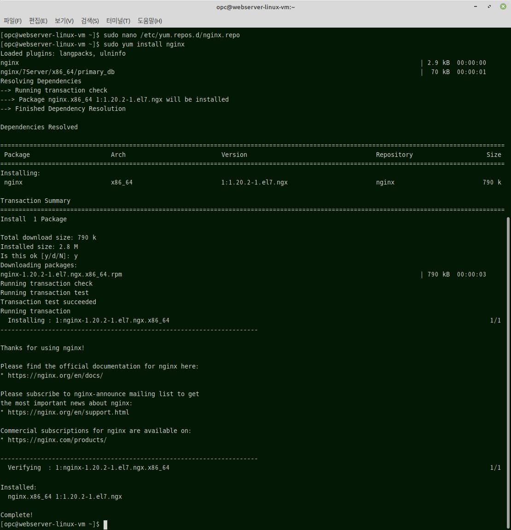Image resolution: width=511 pixels, height=530 pixels.
Task: Click 'Resolving Dependencies' text
Action: [x=41, y=81]
